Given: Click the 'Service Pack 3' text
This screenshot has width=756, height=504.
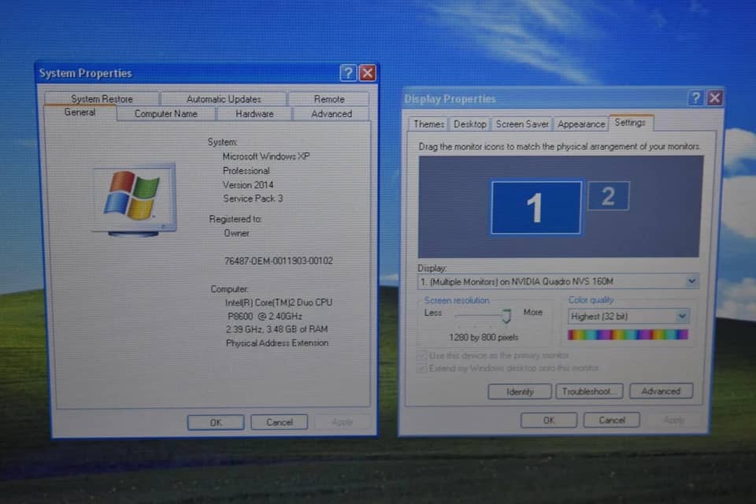Looking at the screenshot, I should point(253,198).
